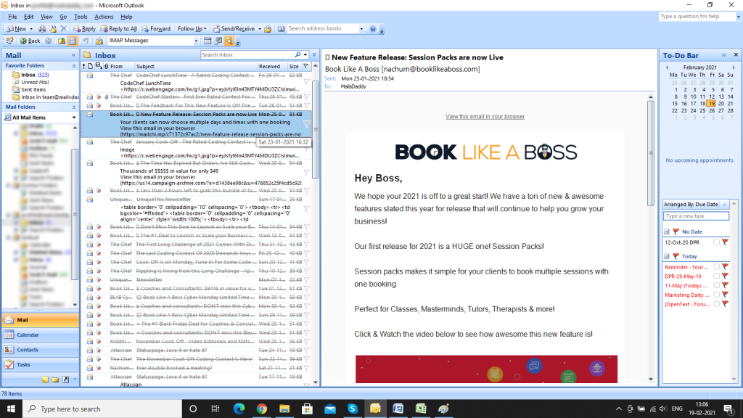Open Shortcuts icon in navigation pane
This screenshot has width=743, height=418.
(x=65, y=379)
